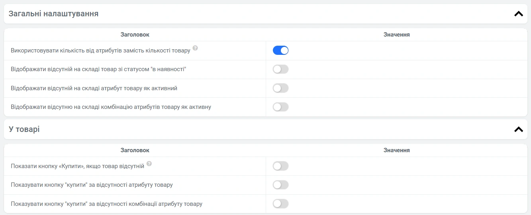Viewport: 531px width, 215px height.
Task: Click help icon next to attribute quantity setting
Action: click(195, 48)
